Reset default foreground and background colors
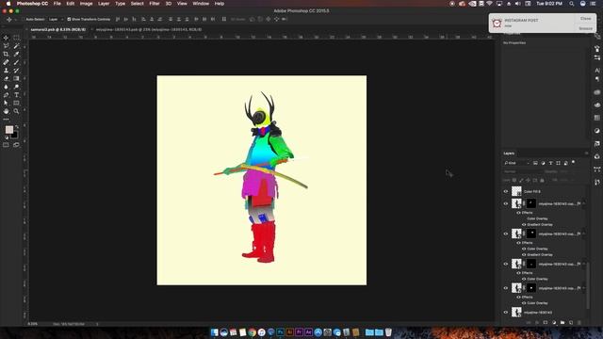Image resolution: width=603 pixels, height=339 pixels. pos(7,137)
